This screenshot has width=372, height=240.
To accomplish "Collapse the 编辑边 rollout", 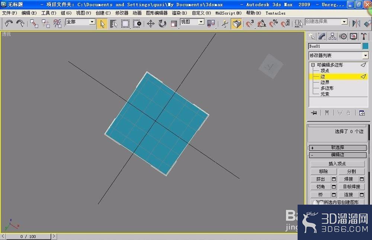I will (x=338, y=155).
